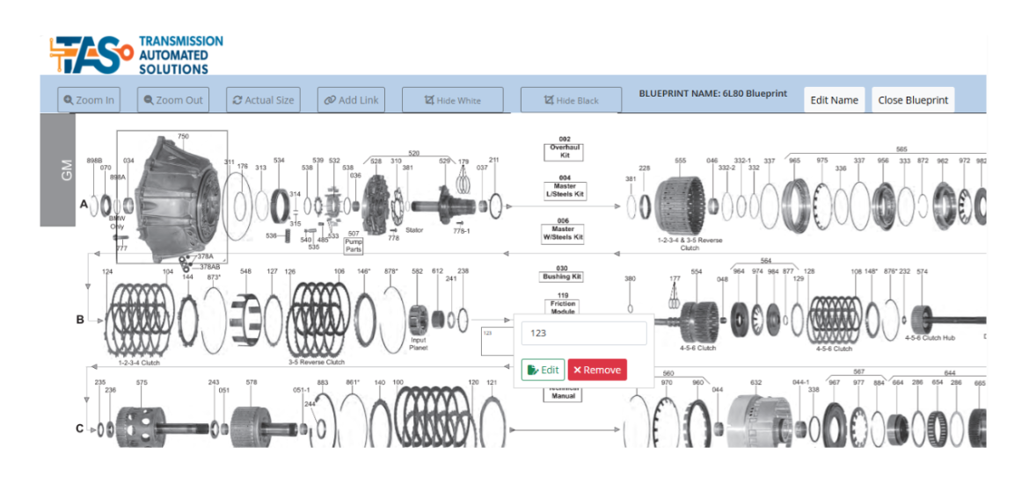Select the 004 Master L/Steels Kit box

click(564, 190)
